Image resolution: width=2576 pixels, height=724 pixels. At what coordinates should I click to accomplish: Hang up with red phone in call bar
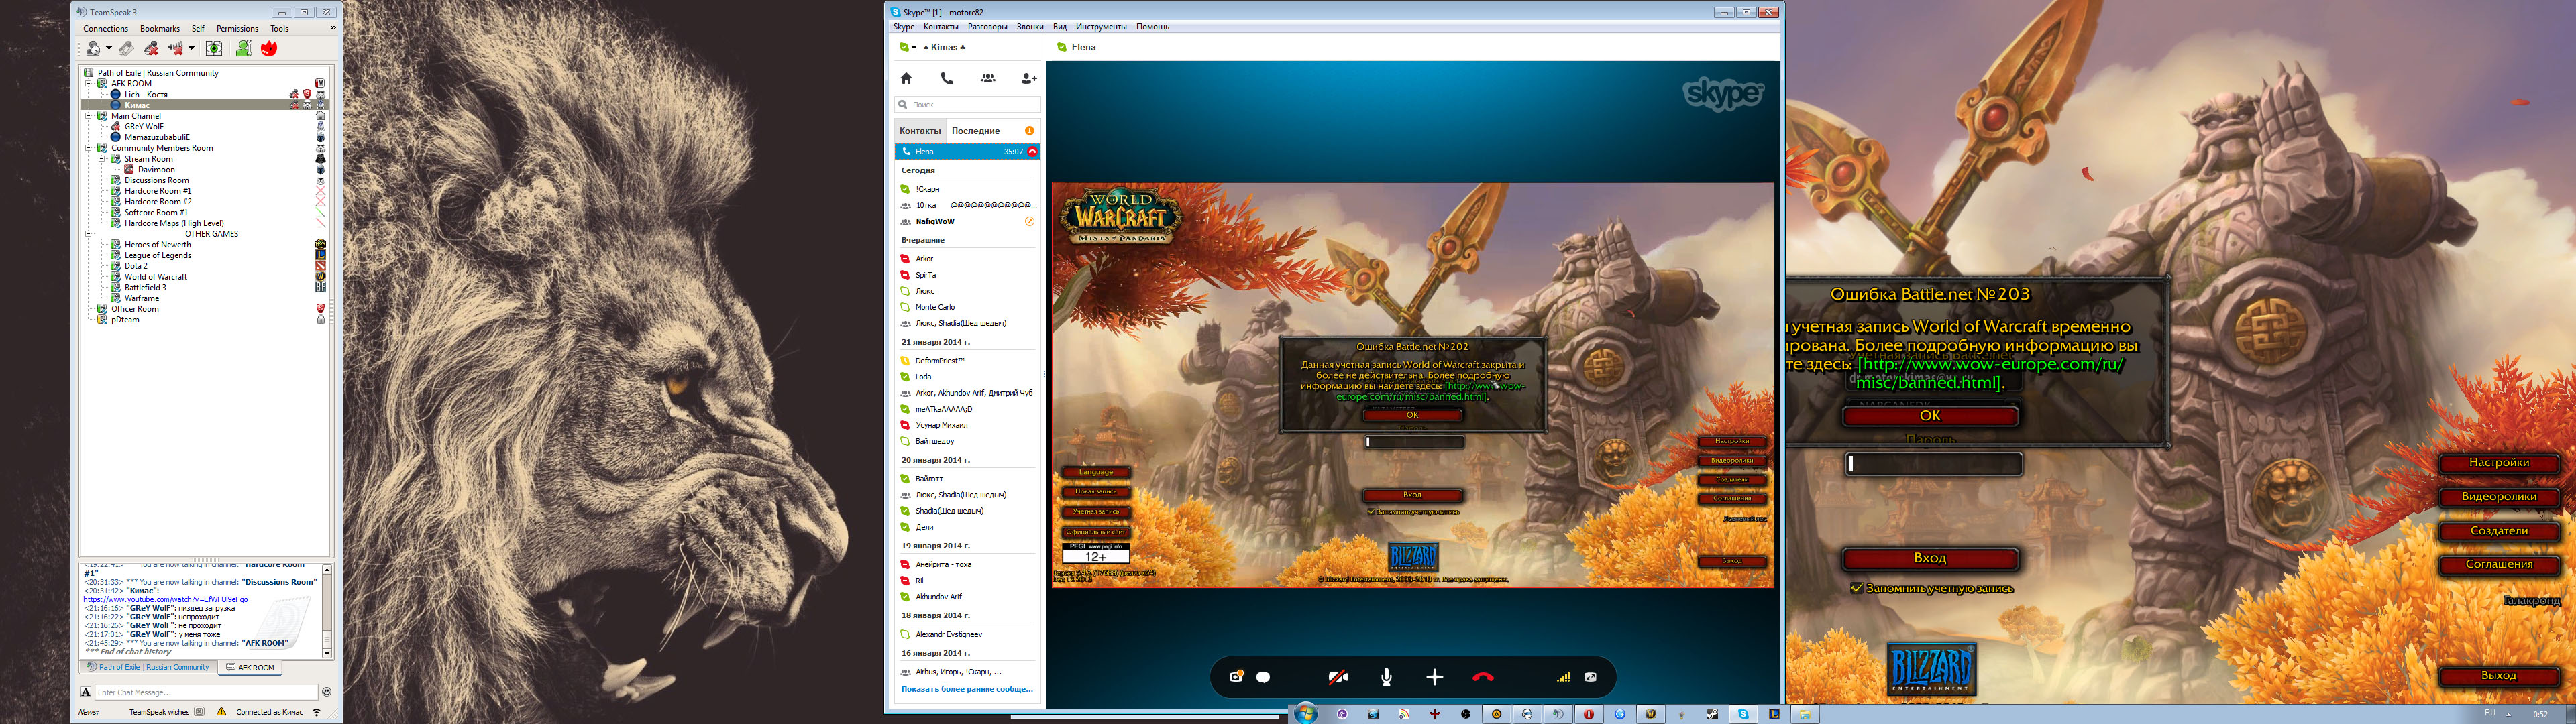(1483, 677)
